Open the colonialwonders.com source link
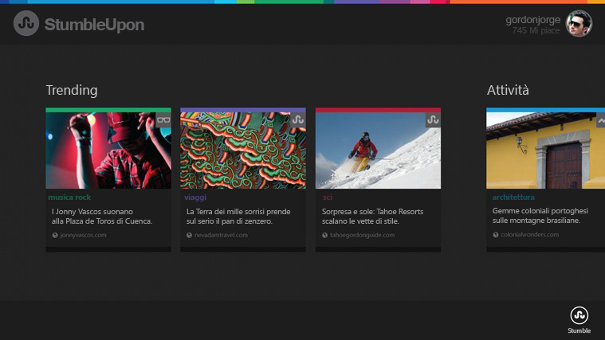 (530, 235)
